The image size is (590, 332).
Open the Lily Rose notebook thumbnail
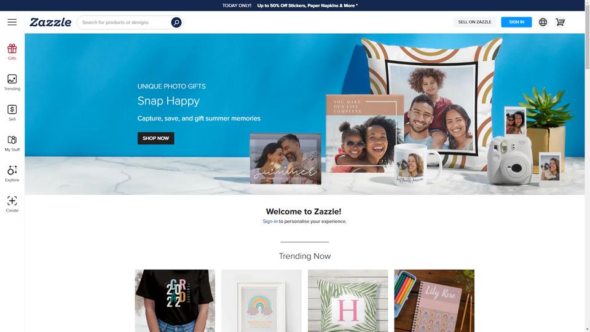435,301
